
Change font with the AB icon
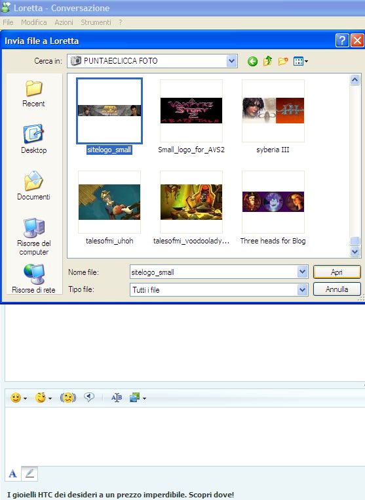click(117, 398)
